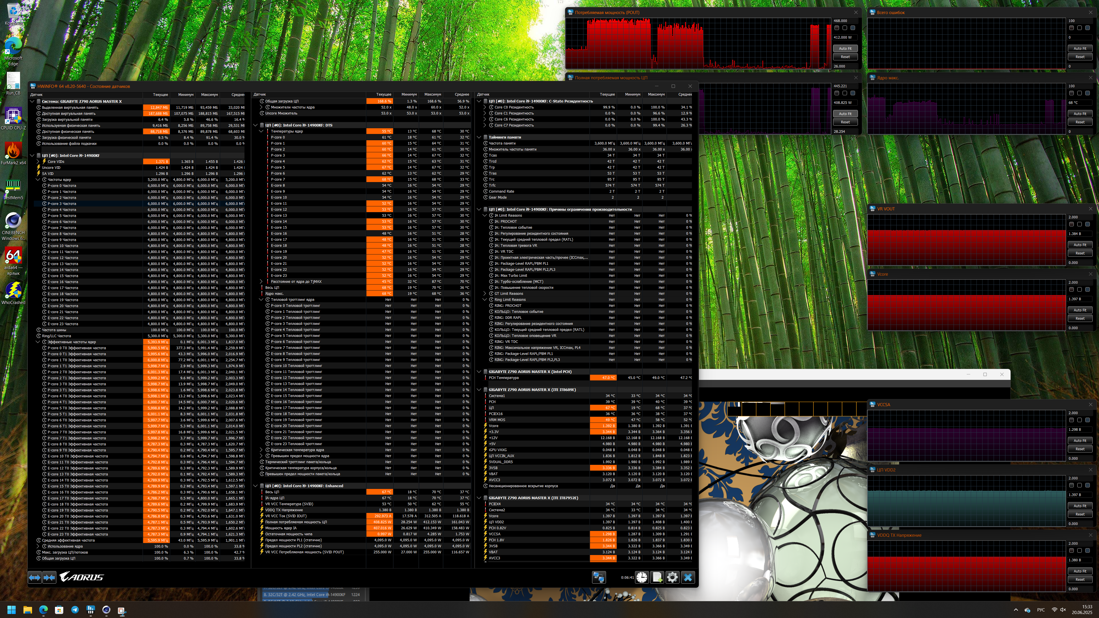Open HWiNFO sensor settings gear

click(x=672, y=577)
